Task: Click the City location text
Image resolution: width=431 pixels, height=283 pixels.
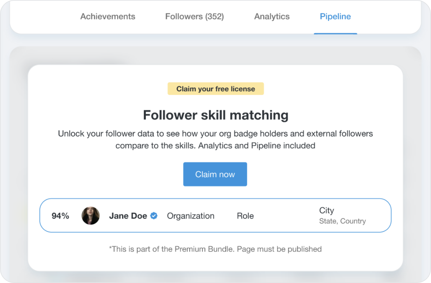Action: [x=326, y=211]
